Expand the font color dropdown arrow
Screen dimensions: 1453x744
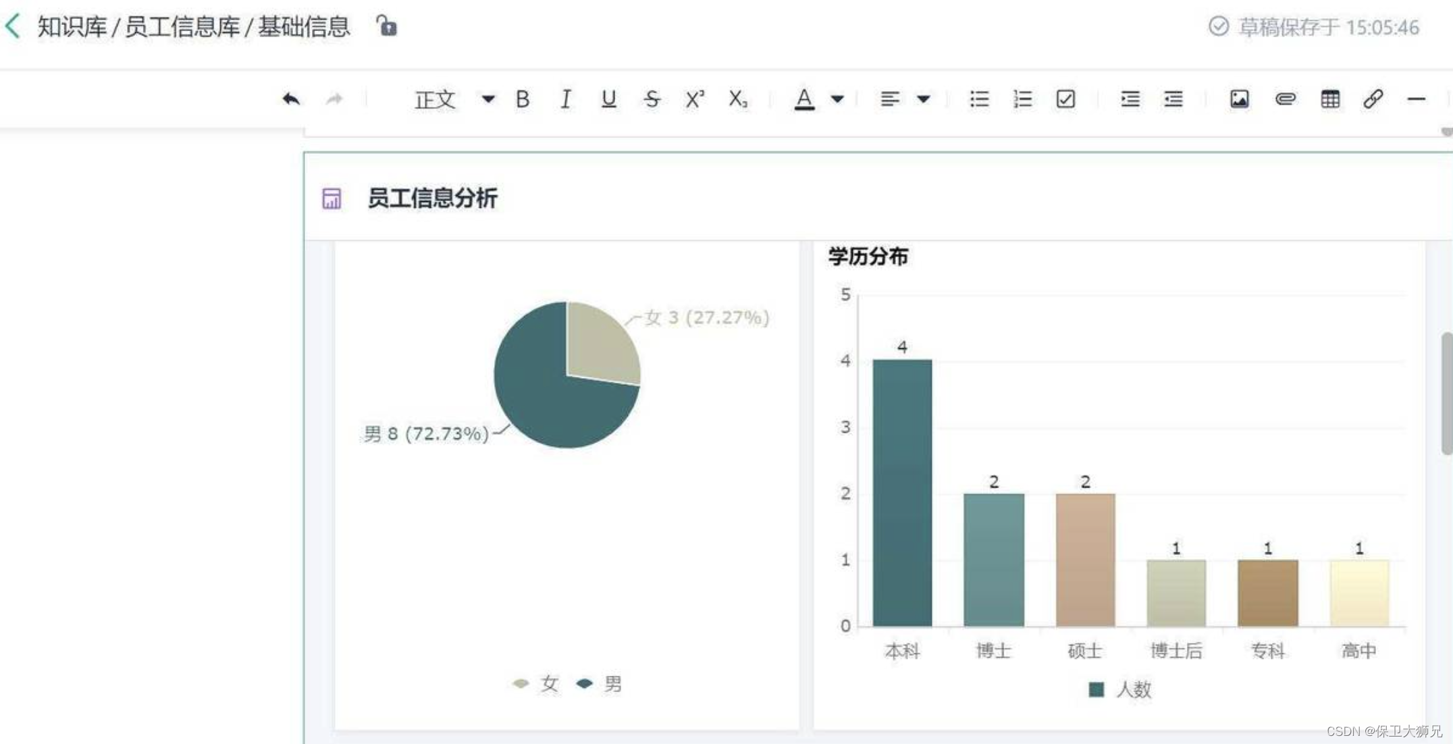(837, 99)
